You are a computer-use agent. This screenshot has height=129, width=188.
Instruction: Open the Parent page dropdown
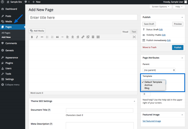159,70
